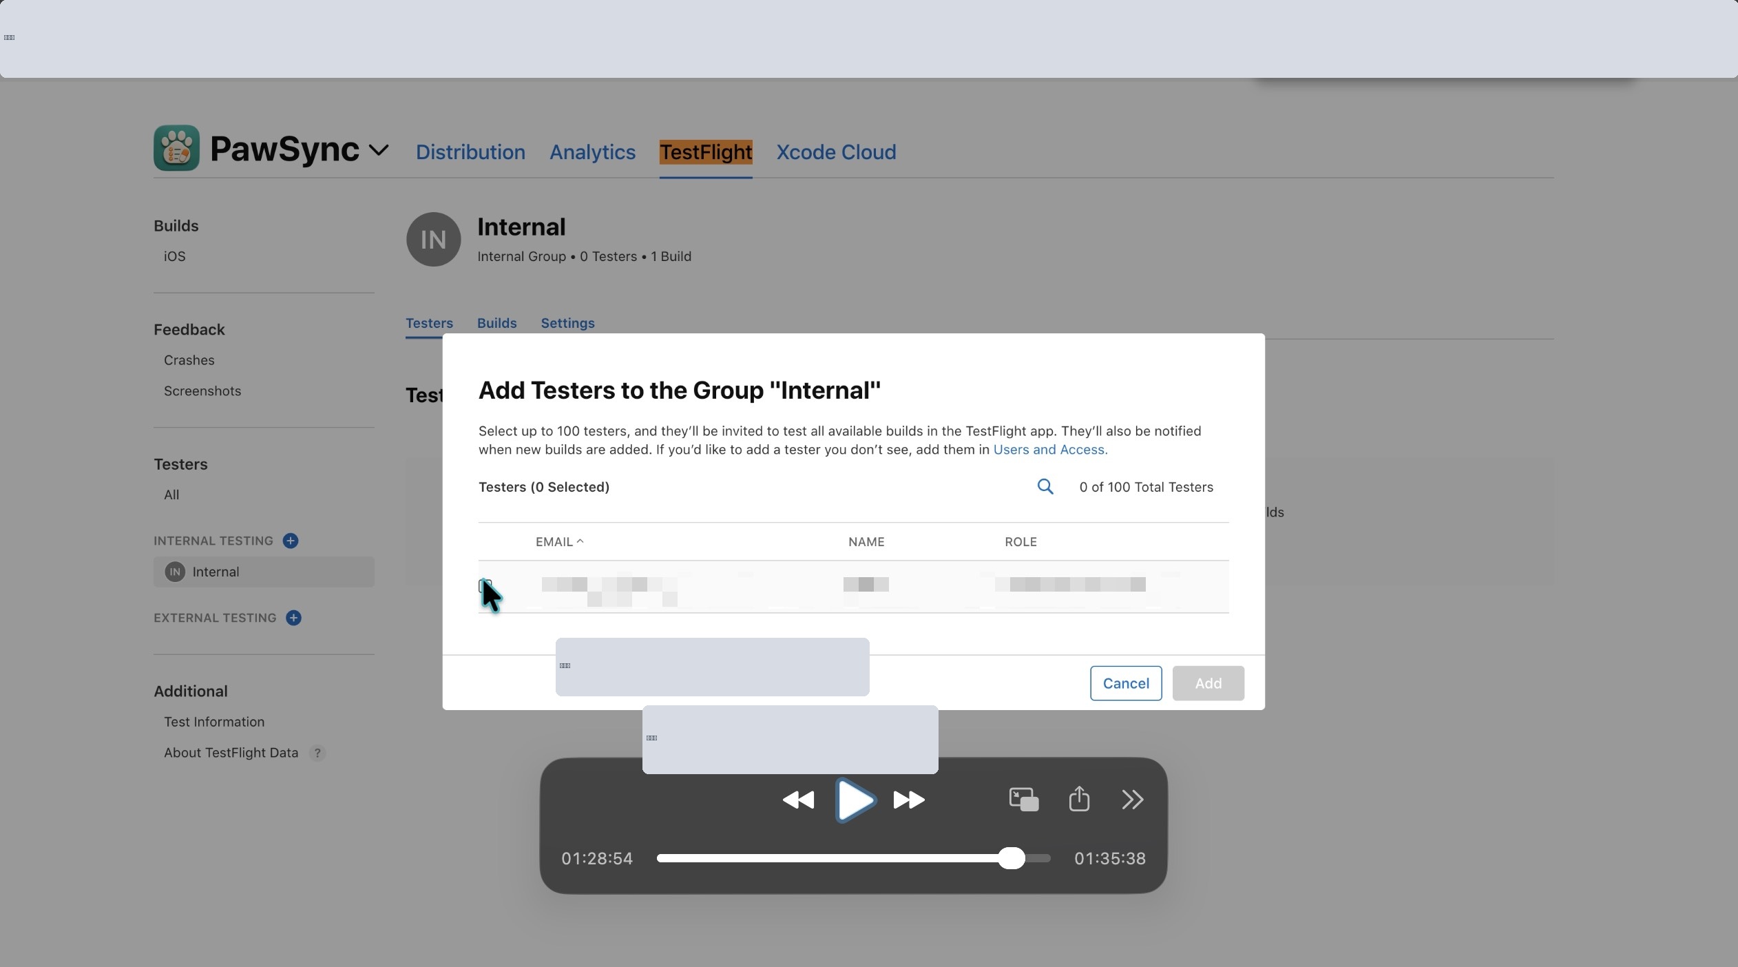Screen dimensions: 1738x967
Task: Expand the PawSync app switcher chevron
Action: [x=379, y=150]
